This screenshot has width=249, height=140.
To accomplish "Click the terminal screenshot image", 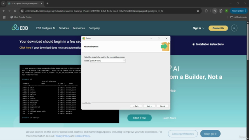I will point(69,94).
